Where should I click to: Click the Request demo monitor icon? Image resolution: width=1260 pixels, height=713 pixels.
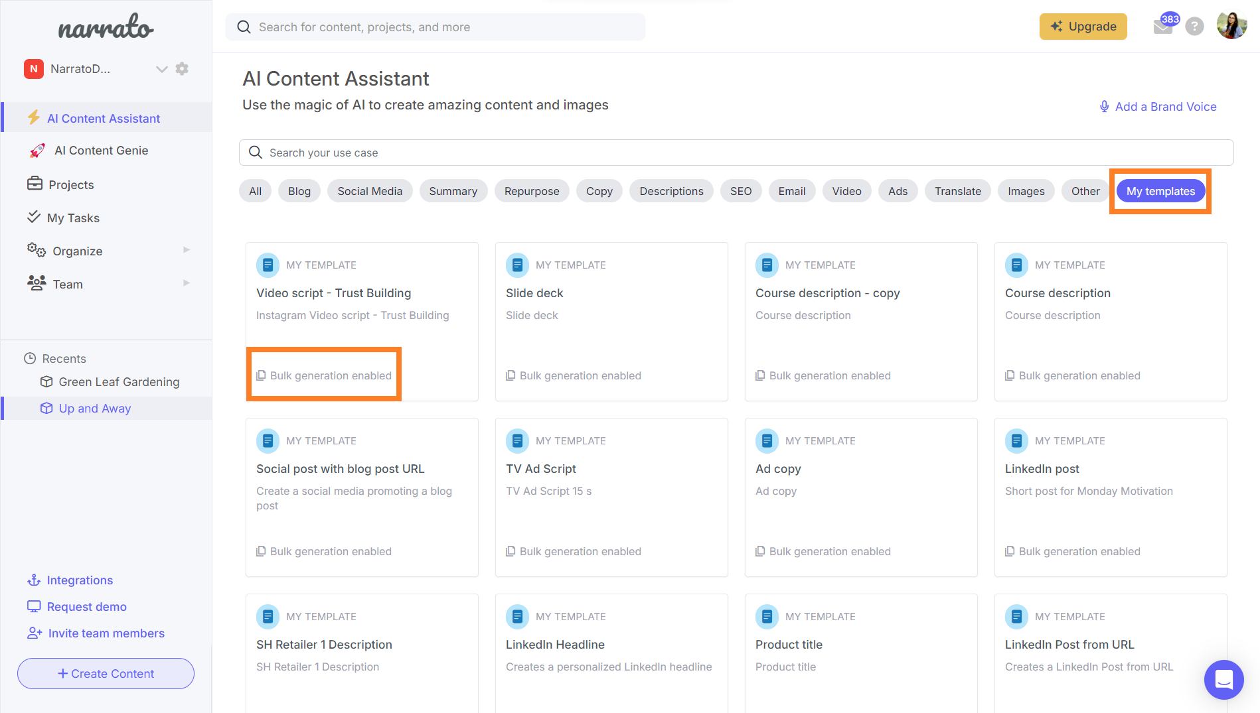[x=34, y=606]
